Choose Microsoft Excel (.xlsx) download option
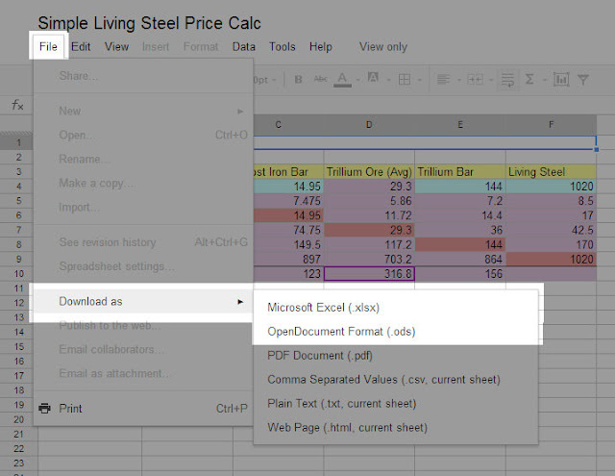 click(323, 308)
